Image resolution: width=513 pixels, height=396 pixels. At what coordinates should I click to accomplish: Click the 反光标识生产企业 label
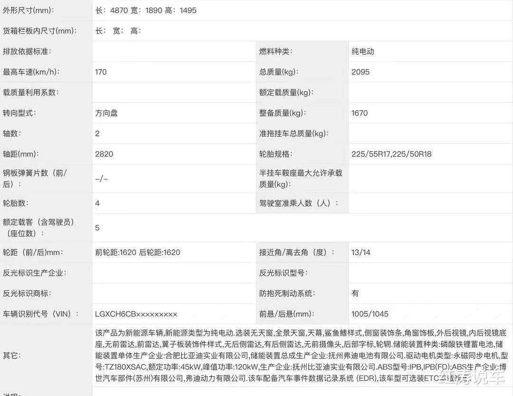[34, 273]
